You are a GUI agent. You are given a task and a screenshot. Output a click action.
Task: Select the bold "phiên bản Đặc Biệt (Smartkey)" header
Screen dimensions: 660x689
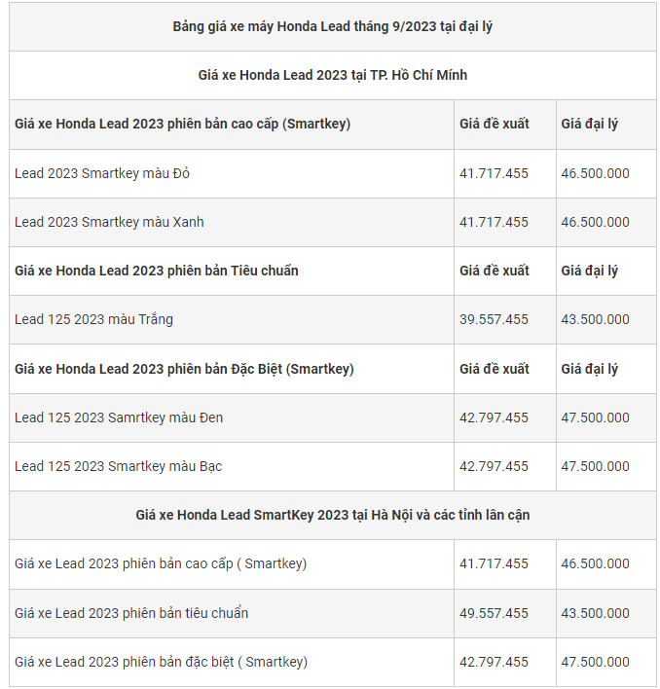184,369
